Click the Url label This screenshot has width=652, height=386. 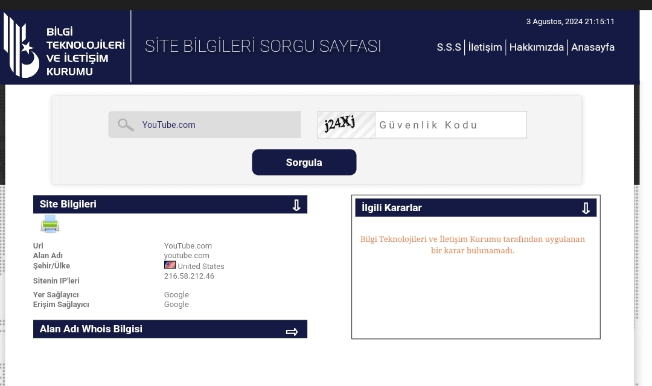pos(38,246)
